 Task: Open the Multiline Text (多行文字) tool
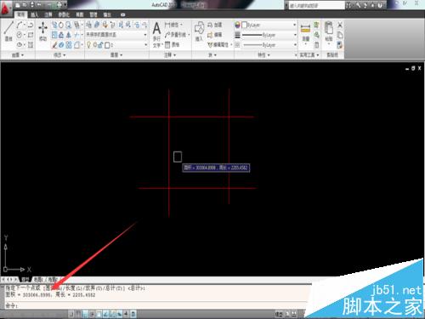[156, 35]
